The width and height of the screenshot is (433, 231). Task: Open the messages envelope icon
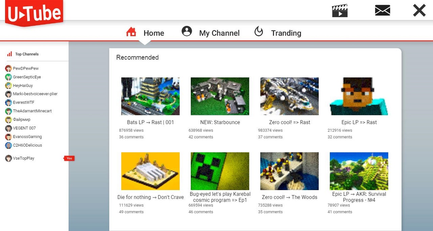pyautogui.click(x=383, y=10)
